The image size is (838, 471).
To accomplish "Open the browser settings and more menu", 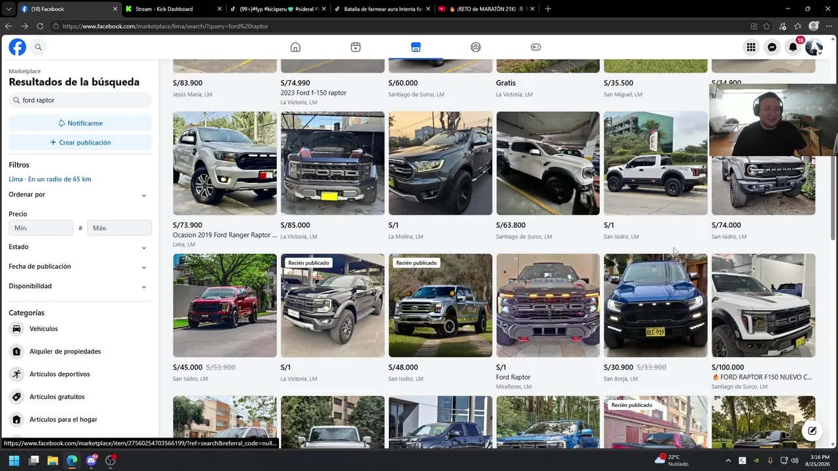I will (829, 26).
